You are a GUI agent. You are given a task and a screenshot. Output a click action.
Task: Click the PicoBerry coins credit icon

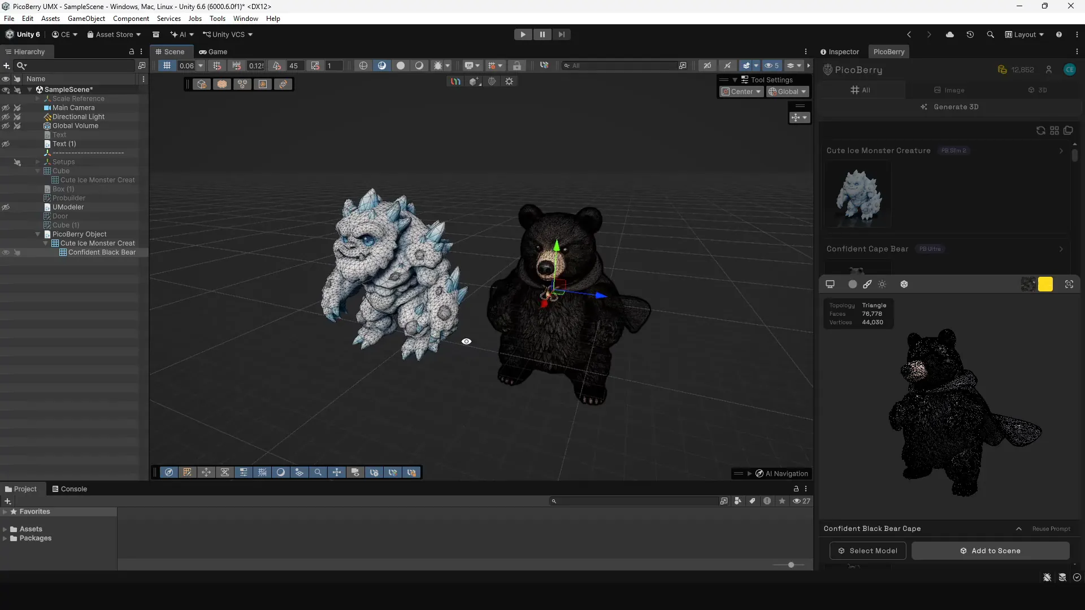tap(1002, 69)
